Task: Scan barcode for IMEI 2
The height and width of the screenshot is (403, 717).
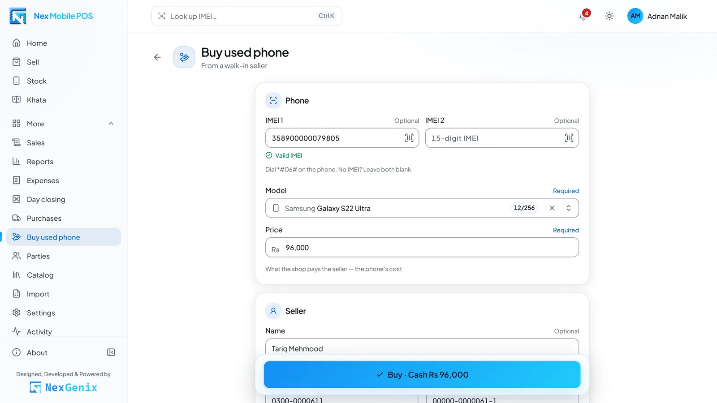Action: (569, 138)
